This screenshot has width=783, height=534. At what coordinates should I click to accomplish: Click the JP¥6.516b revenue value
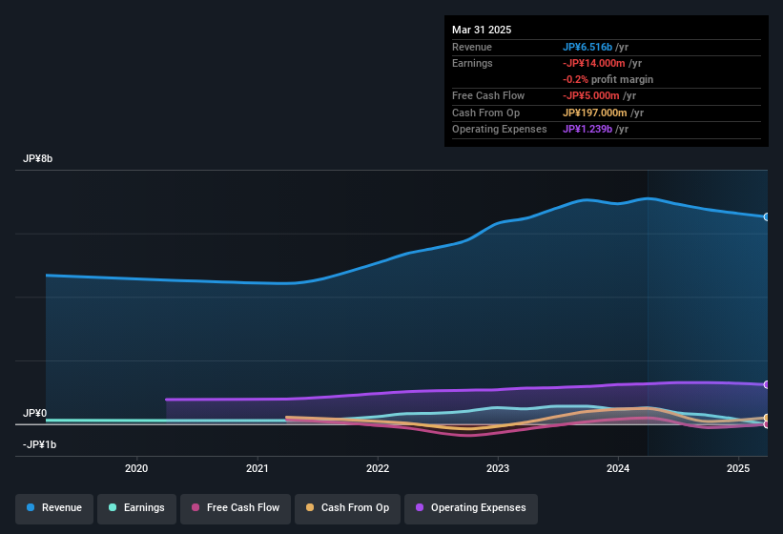pos(587,47)
